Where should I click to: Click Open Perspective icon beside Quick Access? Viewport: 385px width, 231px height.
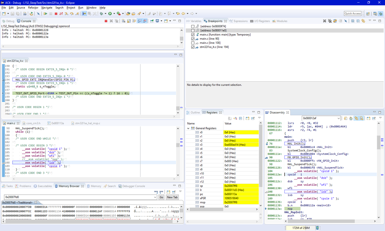coord(368,14)
